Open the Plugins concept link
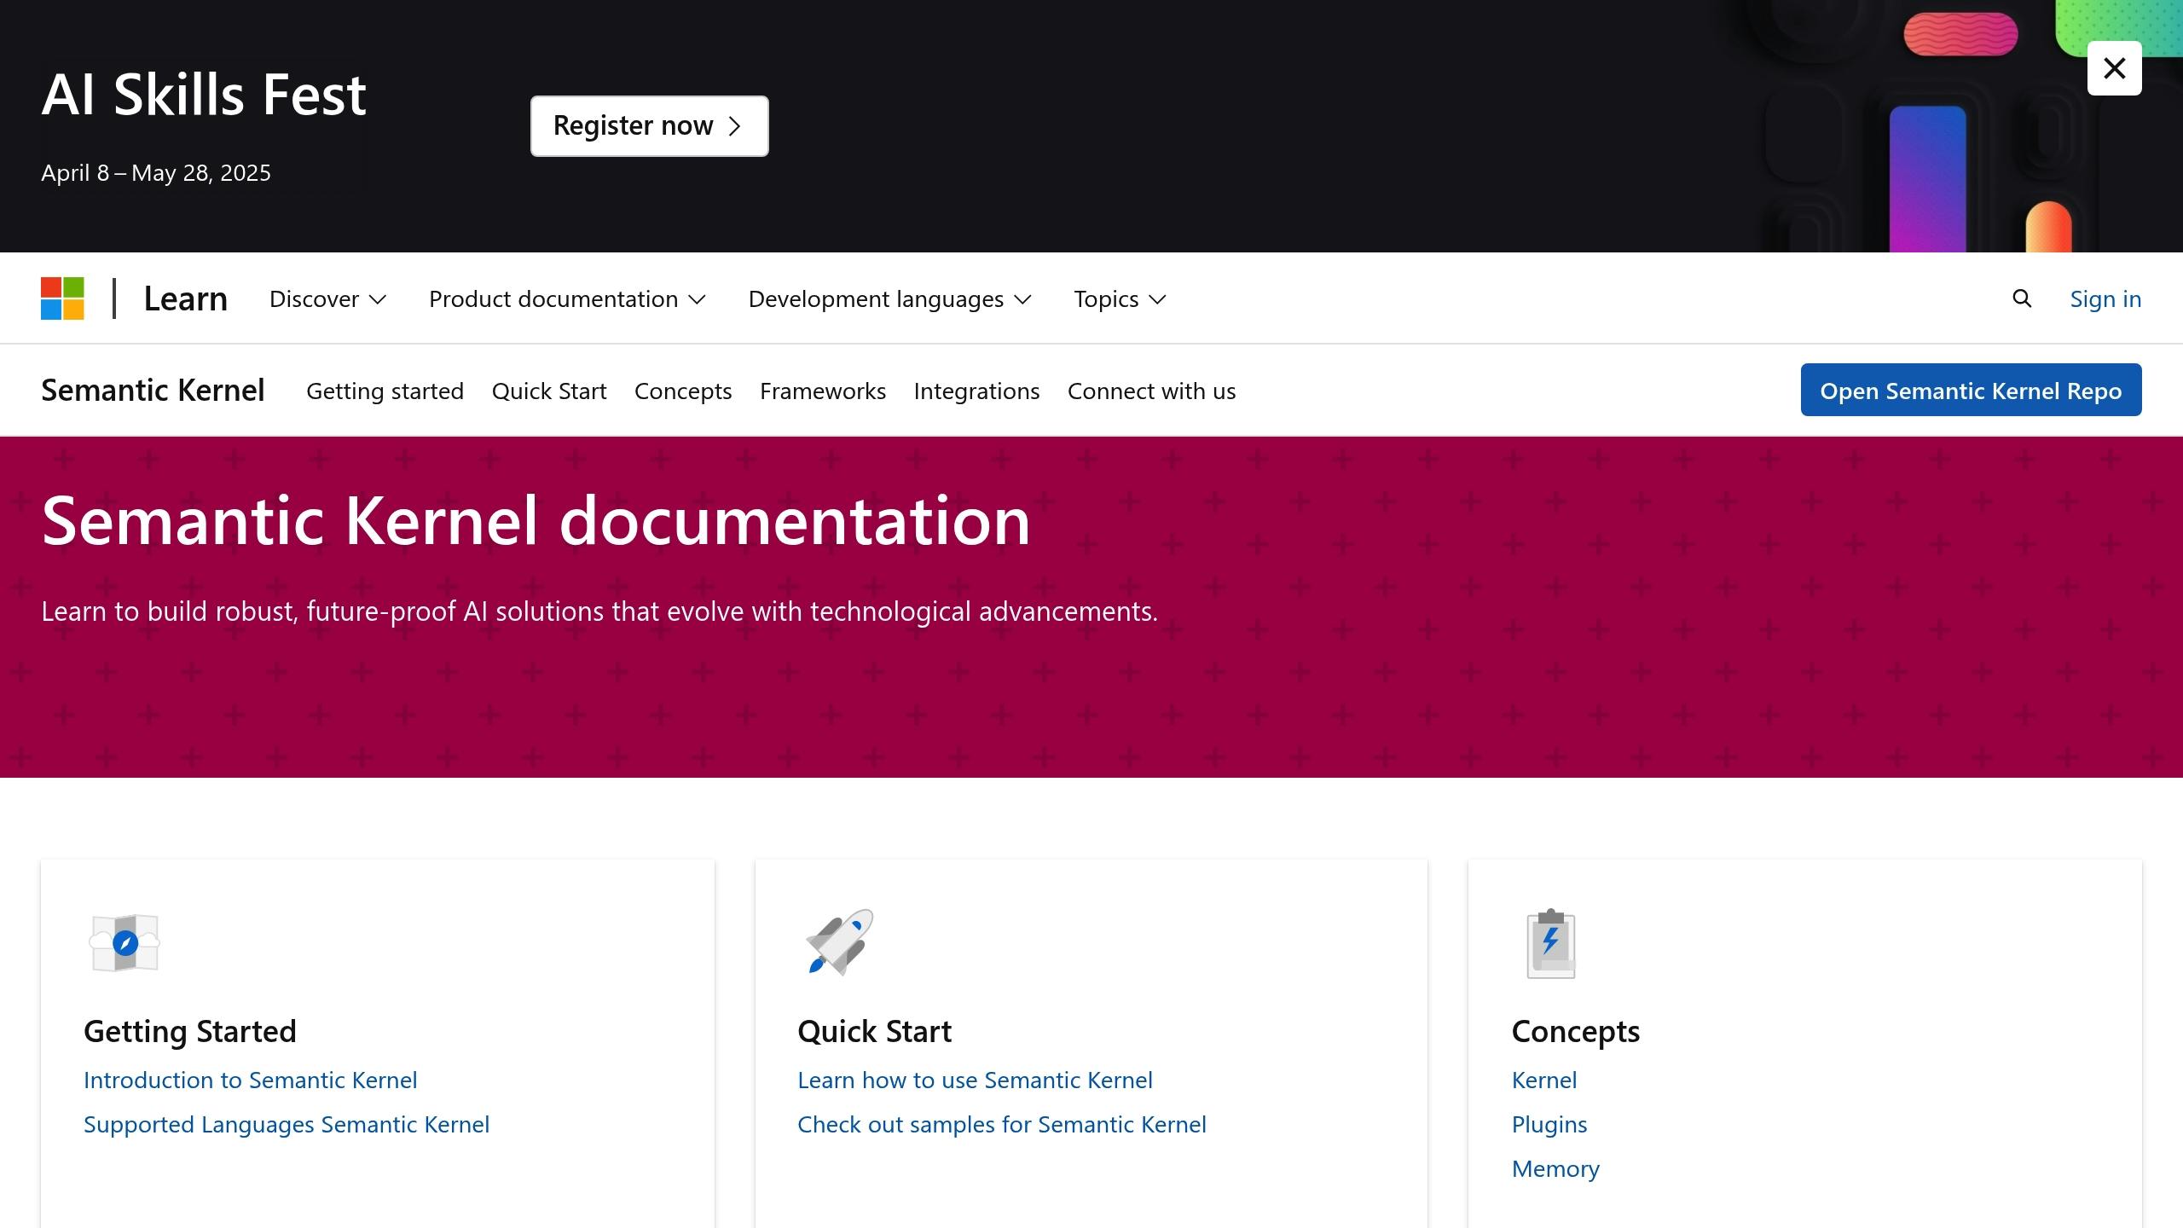This screenshot has width=2183, height=1228. (x=1549, y=1124)
